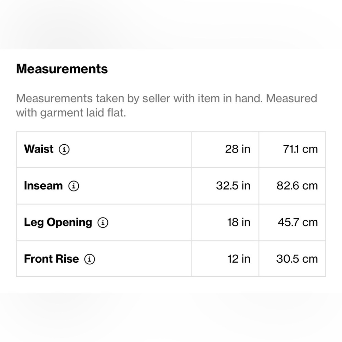Select the 12 in front rise value

tap(239, 259)
